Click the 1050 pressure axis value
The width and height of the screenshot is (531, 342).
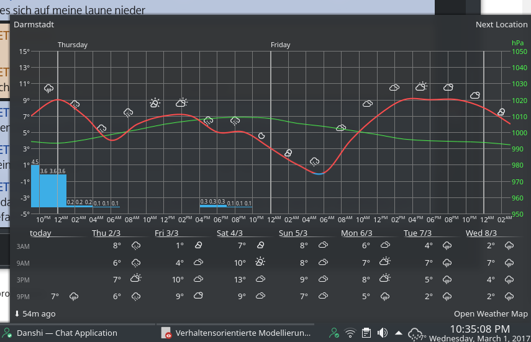click(x=519, y=52)
